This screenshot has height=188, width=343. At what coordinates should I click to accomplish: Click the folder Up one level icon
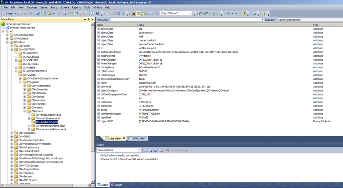tap(244, 13)
